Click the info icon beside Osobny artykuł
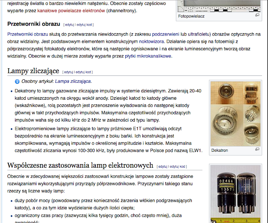Viewport: 268px width, 223px height. pyautogui.click(x=17, y=81)
